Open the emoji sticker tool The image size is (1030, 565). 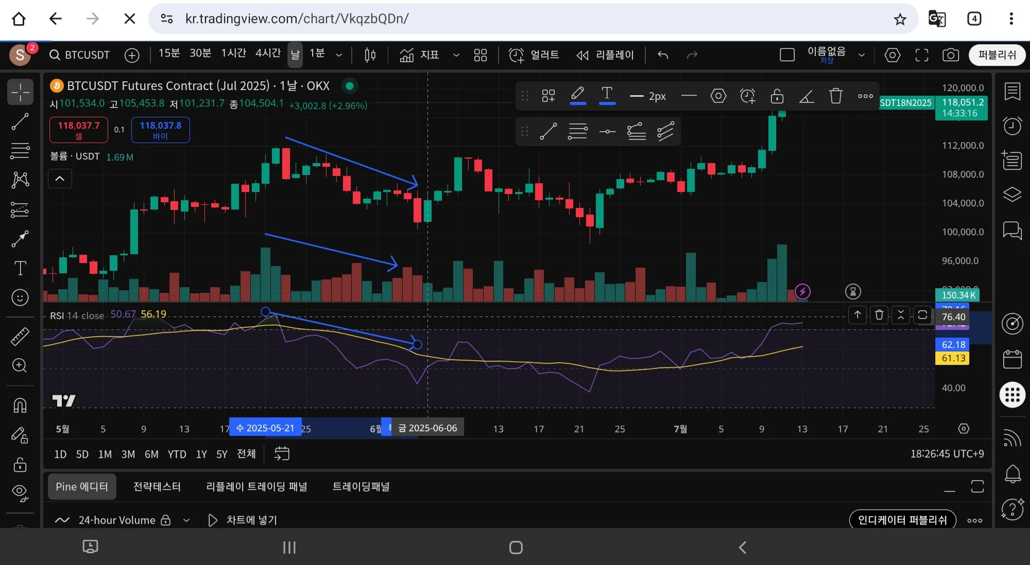tap(20, 298)
